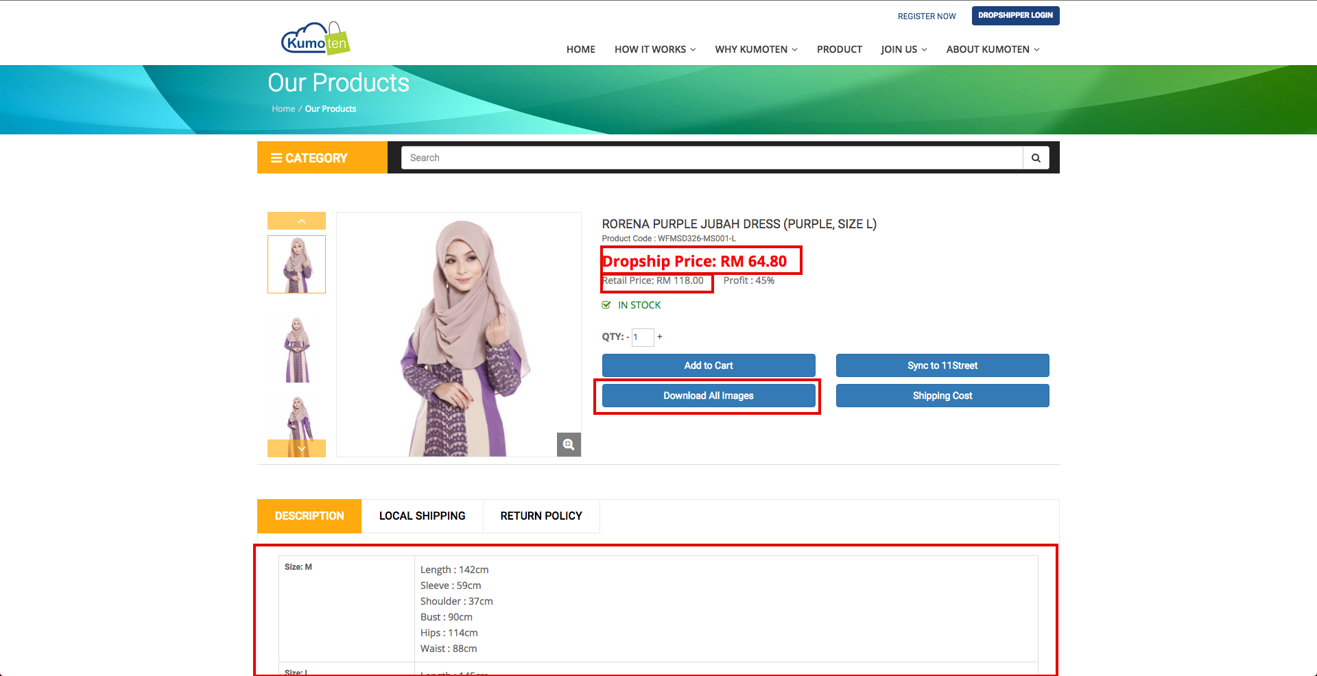
Task: Click the hamburger icon beside CATEGORY
Action: click(x=276, y=158)
